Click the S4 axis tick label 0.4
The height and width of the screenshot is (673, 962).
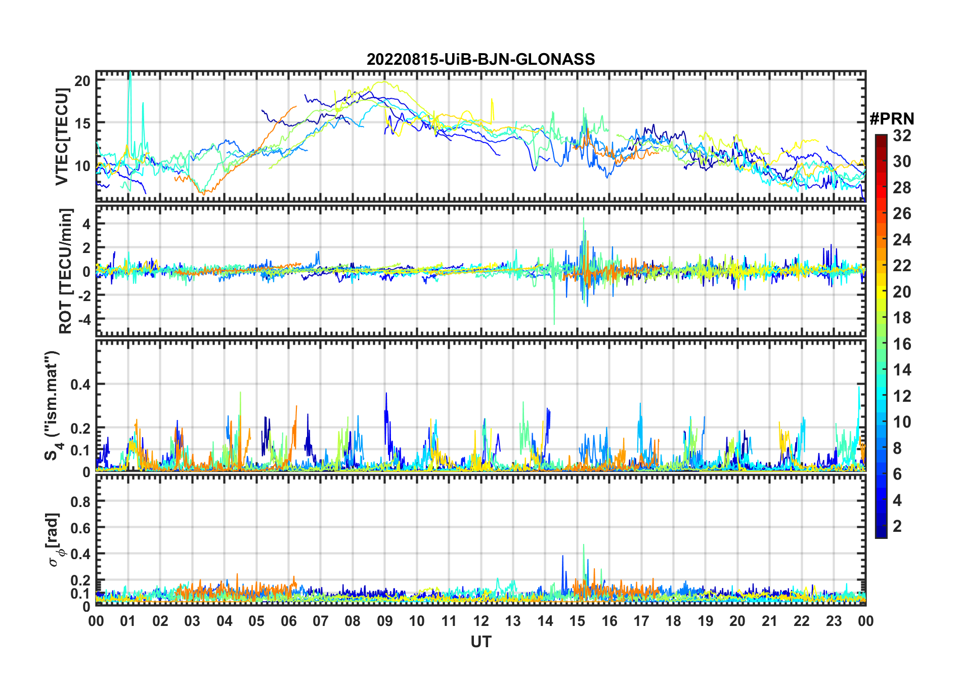click(80, 385)
